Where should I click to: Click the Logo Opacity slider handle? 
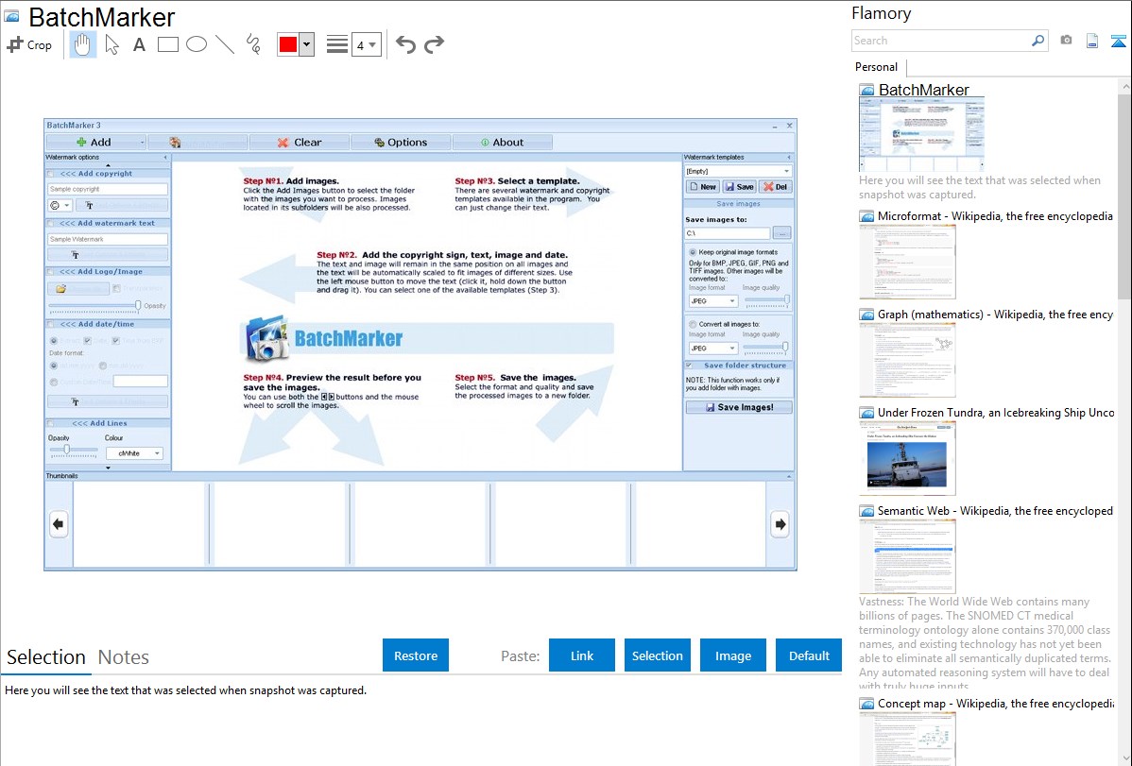tap(138, 305)
